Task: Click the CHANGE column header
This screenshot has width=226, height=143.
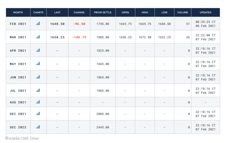Action: click(x=79, y=13)
